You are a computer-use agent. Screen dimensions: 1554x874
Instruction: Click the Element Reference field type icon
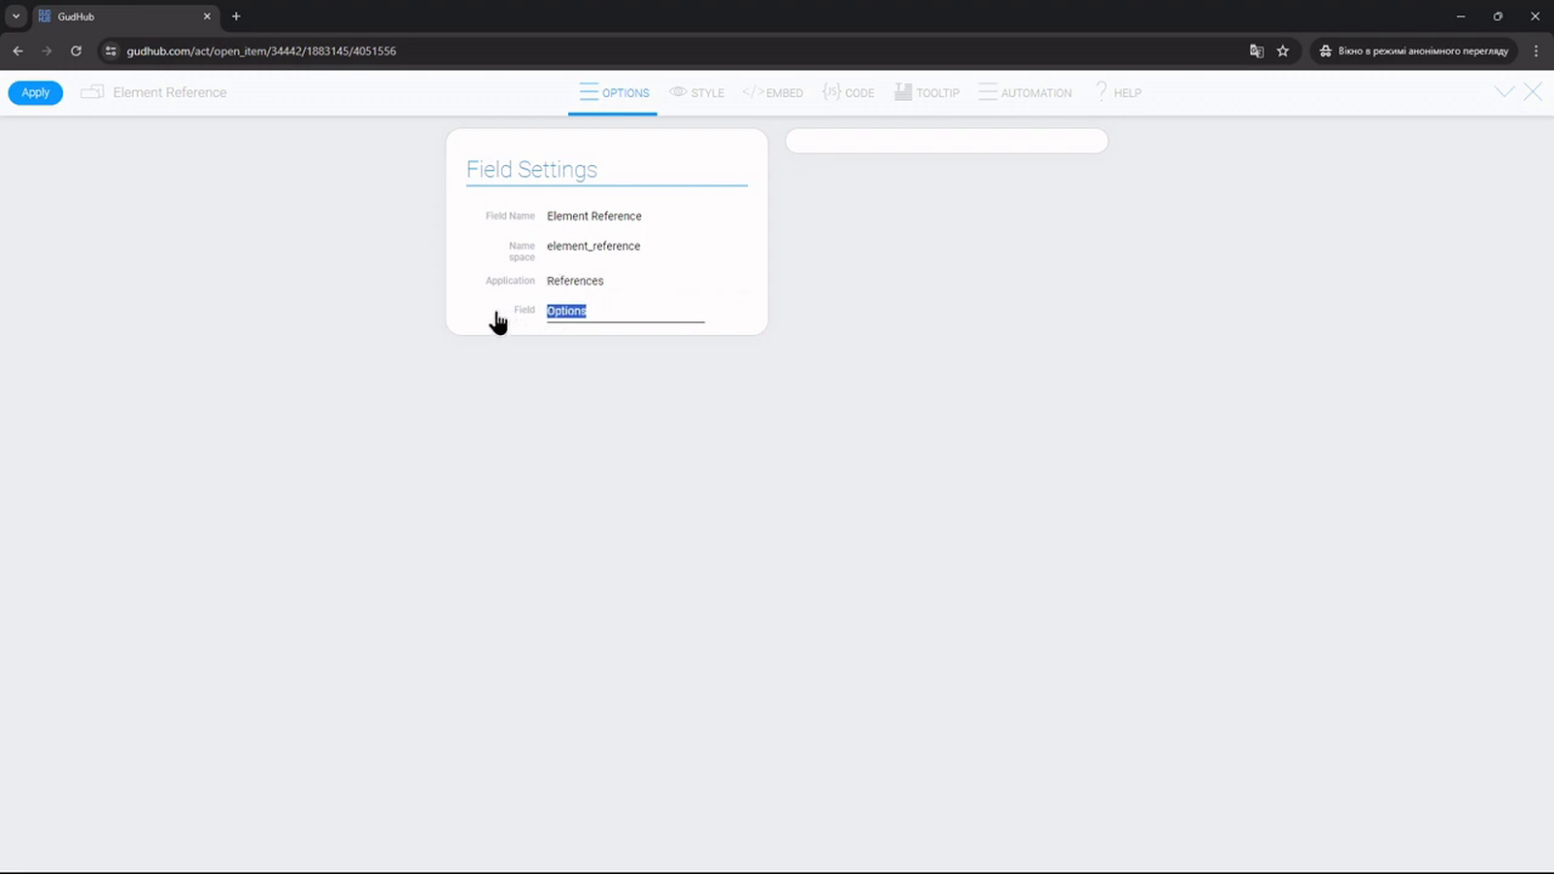pos(92,92)
